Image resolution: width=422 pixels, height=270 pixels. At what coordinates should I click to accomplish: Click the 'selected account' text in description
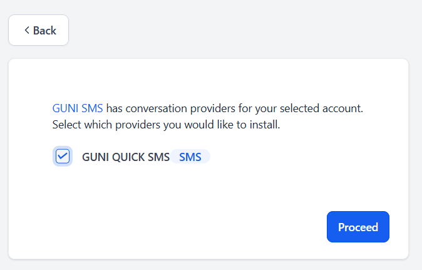coord(321,108)
